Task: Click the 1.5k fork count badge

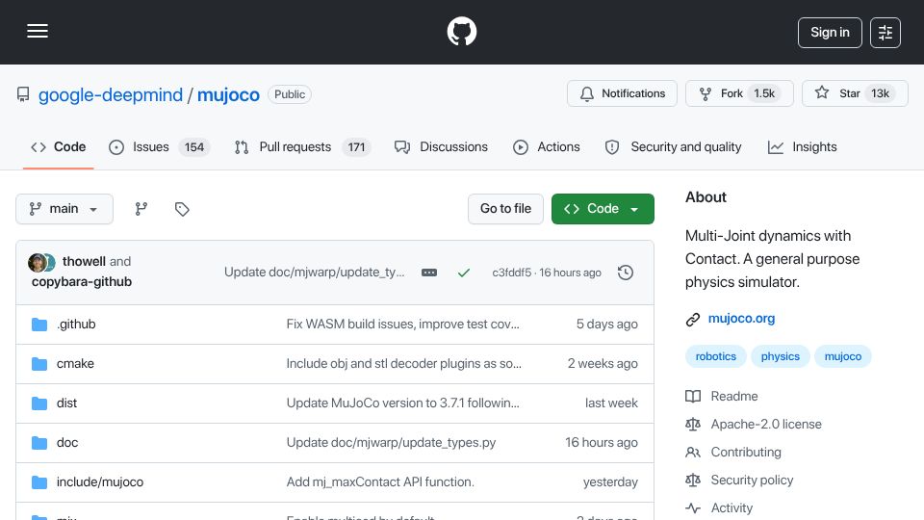Action: [x=764, y=93]
